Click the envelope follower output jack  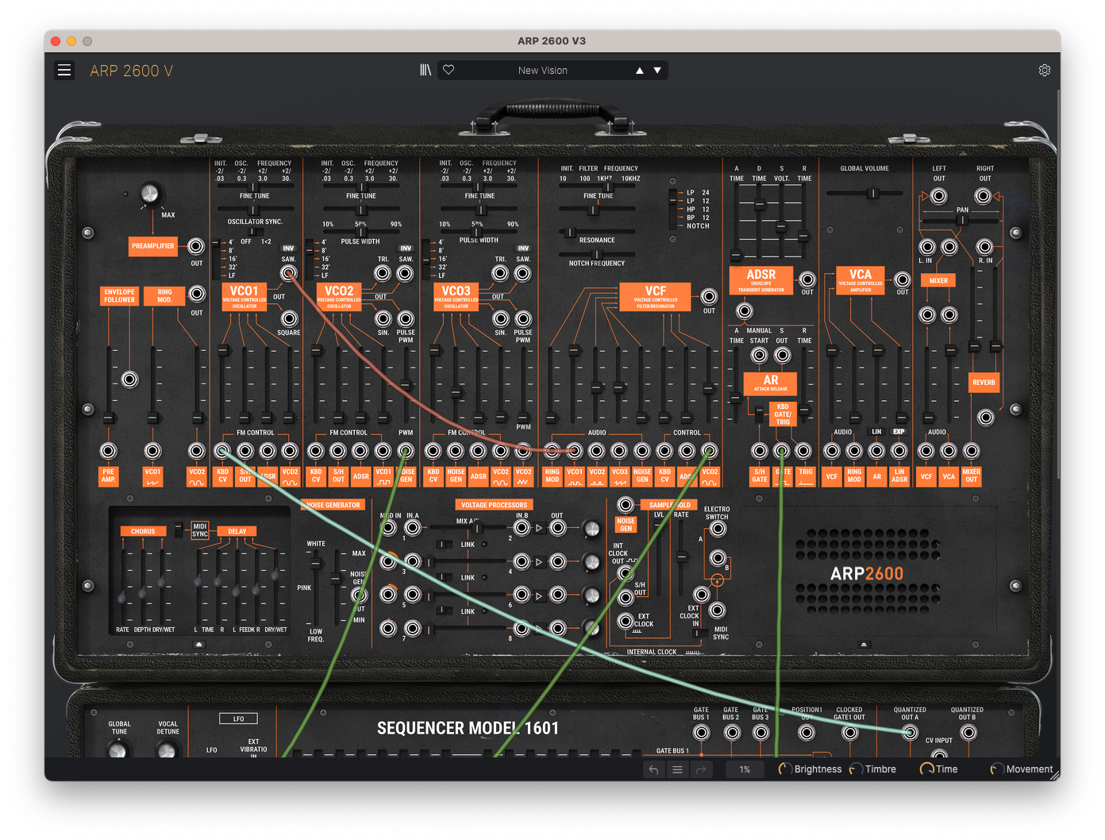pyautogui.click(x=129, y=380)
